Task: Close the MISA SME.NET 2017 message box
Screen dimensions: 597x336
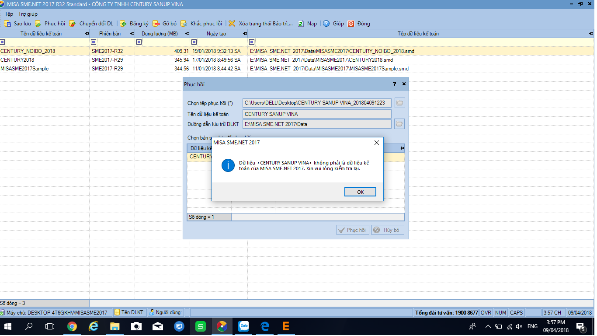Action: pos(377,143)
